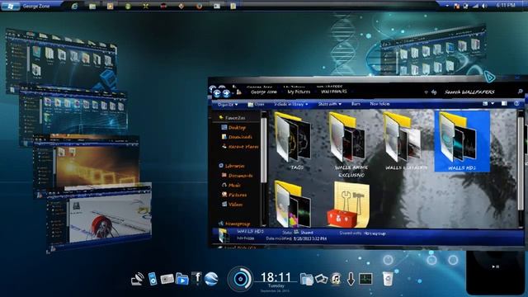Click the Forward arrow in Explorer

[226, 93]
